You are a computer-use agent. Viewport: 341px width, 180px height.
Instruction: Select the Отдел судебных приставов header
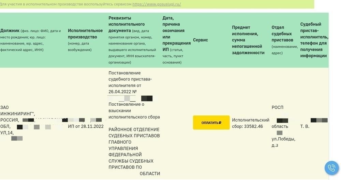tap(284, 40)
